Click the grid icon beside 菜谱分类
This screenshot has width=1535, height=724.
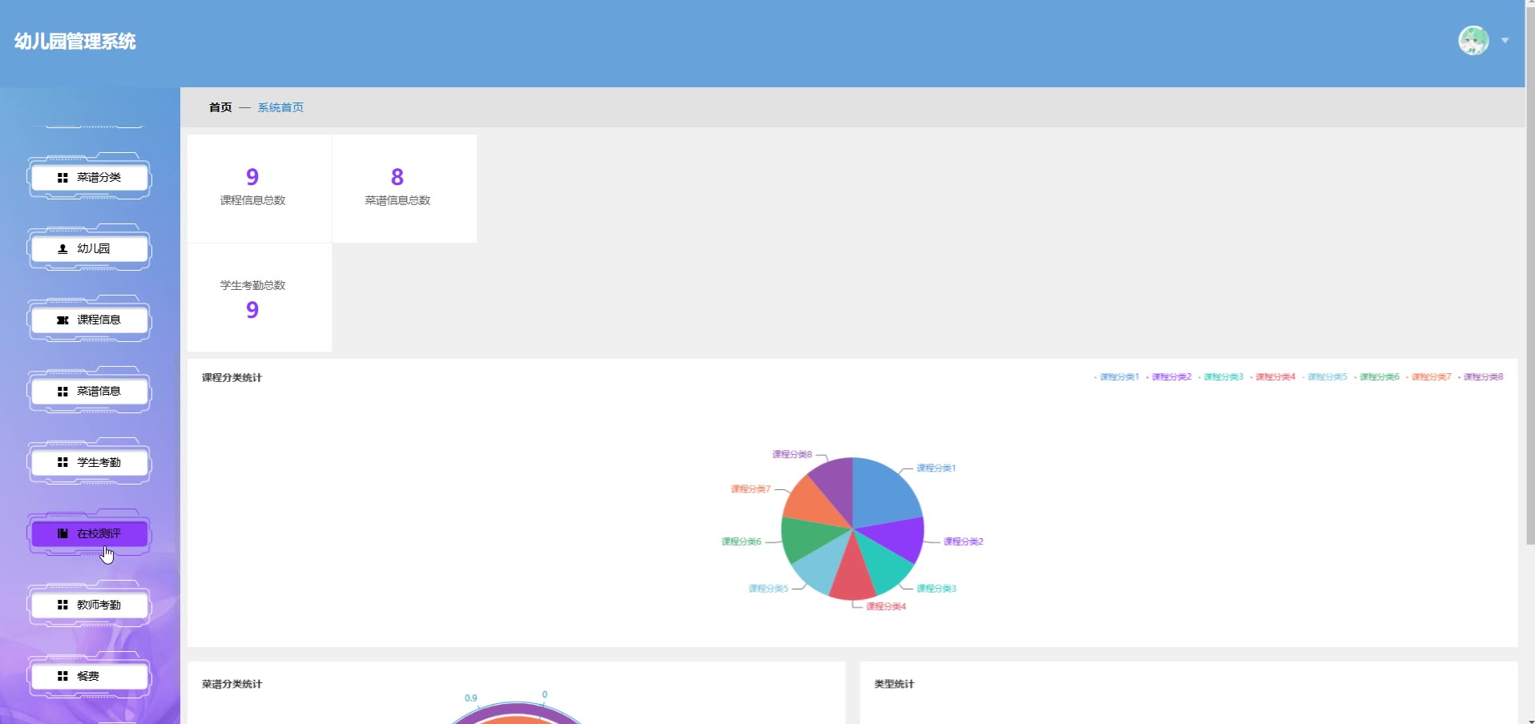(62, 178)
